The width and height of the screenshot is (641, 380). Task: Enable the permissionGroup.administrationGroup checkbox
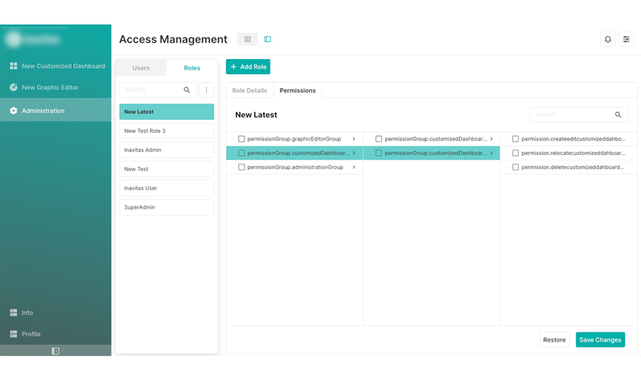point(241,167)
